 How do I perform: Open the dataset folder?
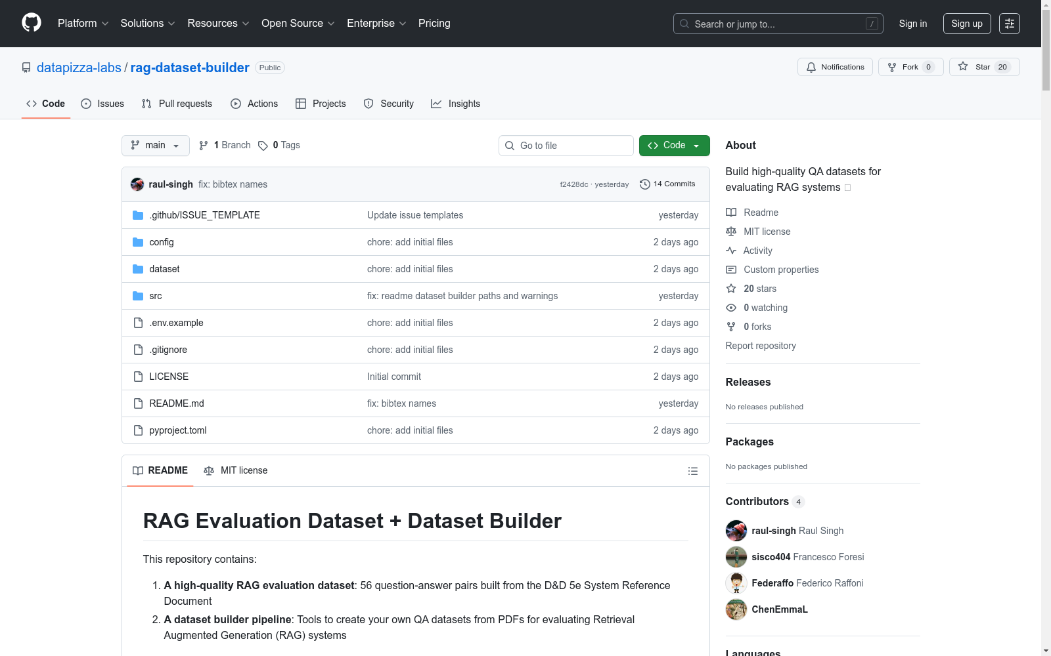pyautogui.click(x=164, y=269)
